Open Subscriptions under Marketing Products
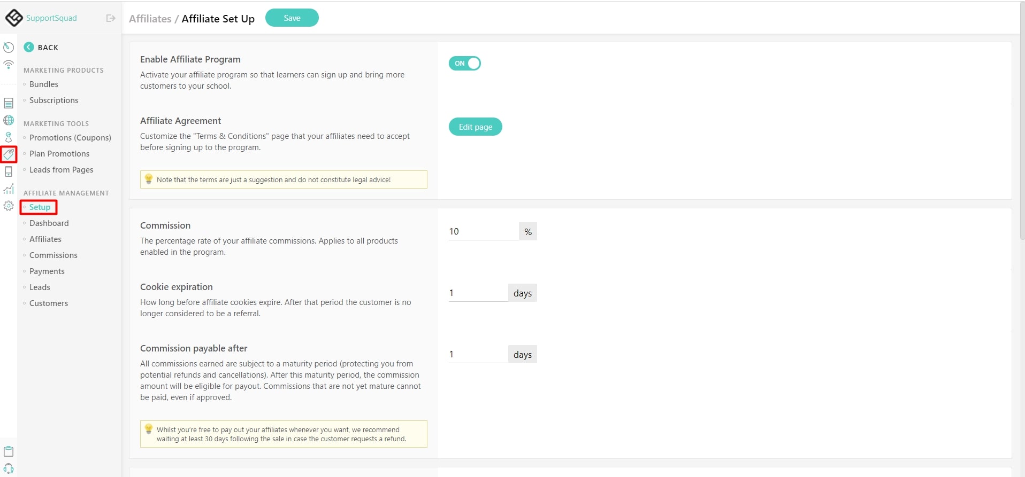Image resolution: width=1025 pixels, height=477 pixels. coord(53,100)
